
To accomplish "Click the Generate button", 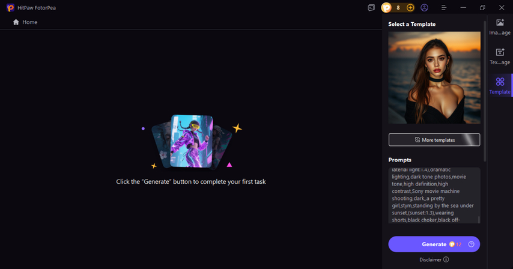I will 434,244.
